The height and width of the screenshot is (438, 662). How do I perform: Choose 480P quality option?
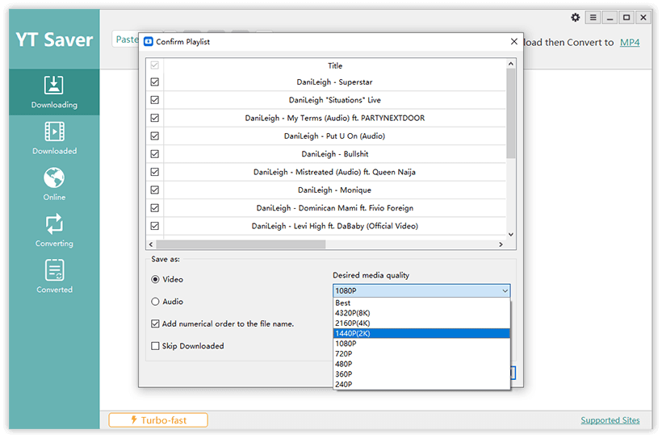[421, 364]
